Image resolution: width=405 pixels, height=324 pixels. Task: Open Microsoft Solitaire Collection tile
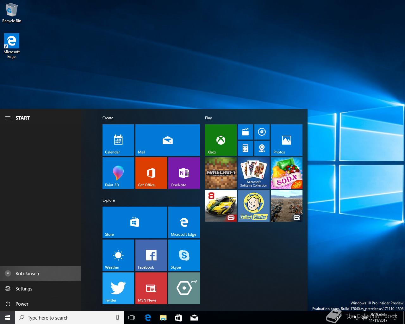coord(254,173)
